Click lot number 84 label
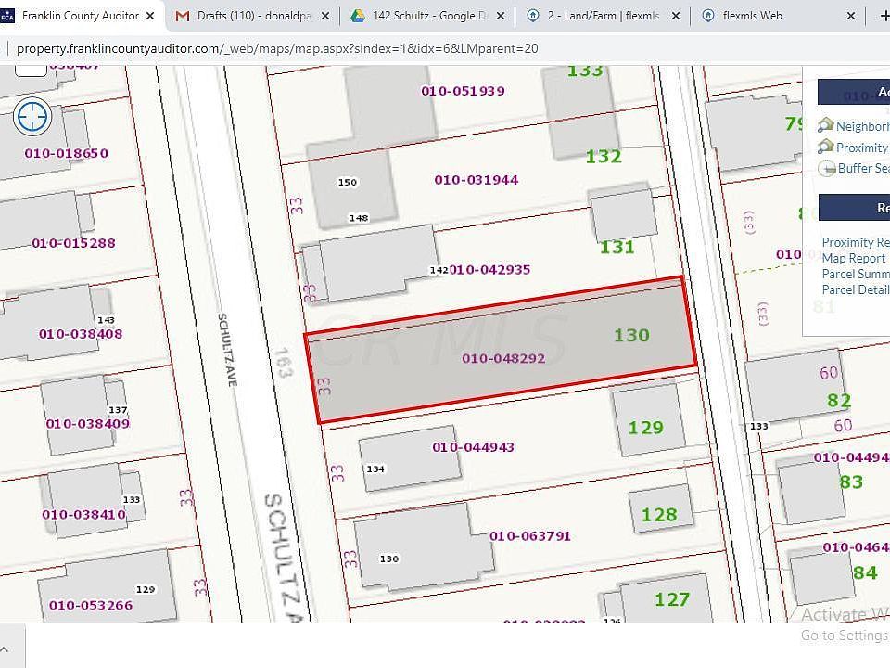 (x=865, y=572)
